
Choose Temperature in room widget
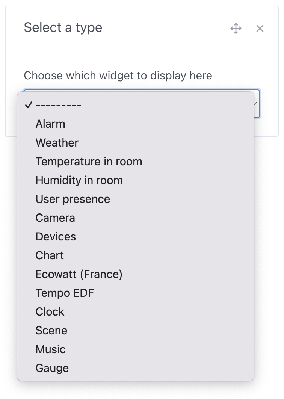89,162
